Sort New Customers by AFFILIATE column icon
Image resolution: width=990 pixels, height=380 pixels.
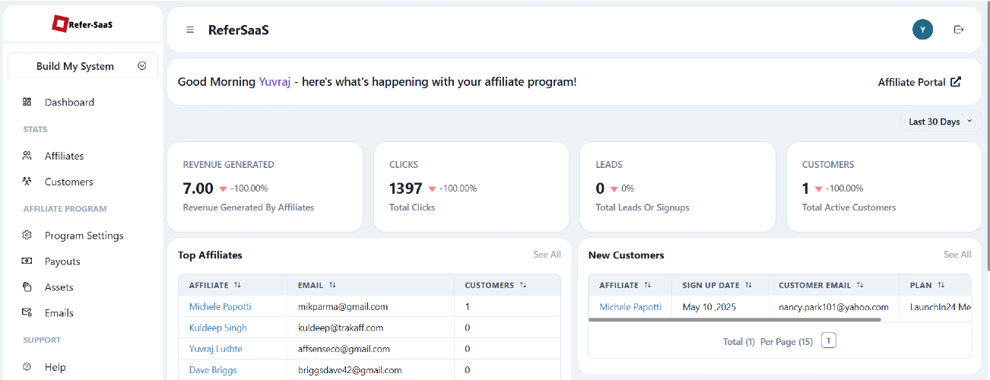(x=647, y=285)
